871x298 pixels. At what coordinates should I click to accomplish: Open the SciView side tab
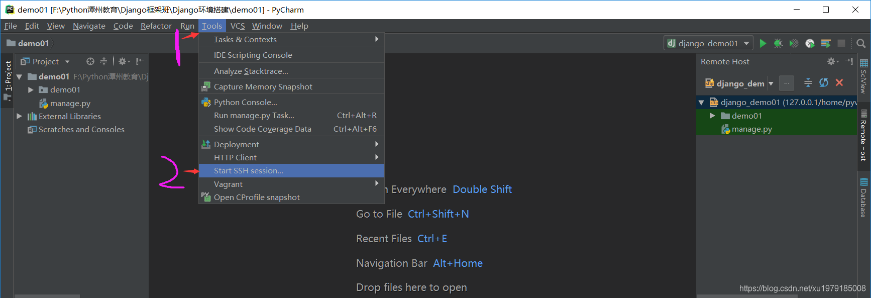click(x=863, y=77)
